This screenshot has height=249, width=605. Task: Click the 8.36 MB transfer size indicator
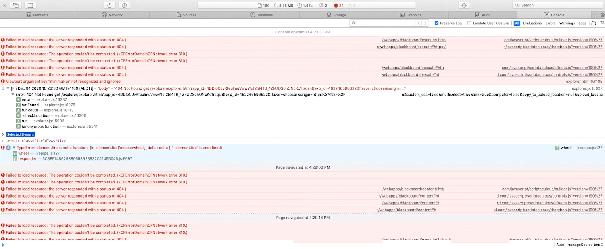point(283,6)
